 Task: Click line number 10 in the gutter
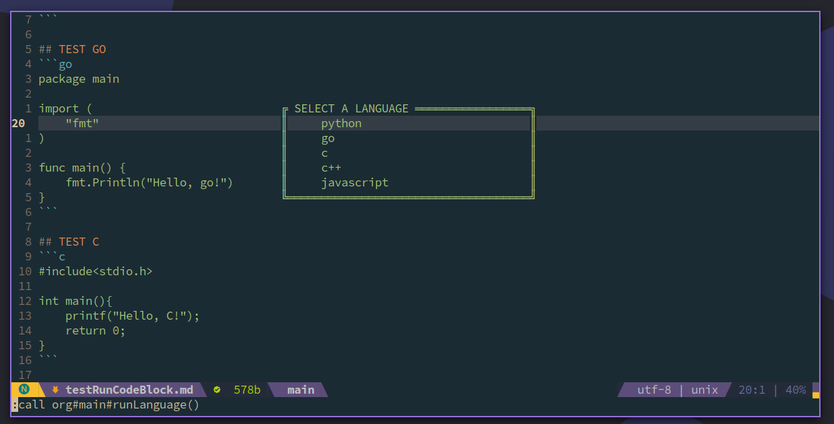[x=25, y=271]
